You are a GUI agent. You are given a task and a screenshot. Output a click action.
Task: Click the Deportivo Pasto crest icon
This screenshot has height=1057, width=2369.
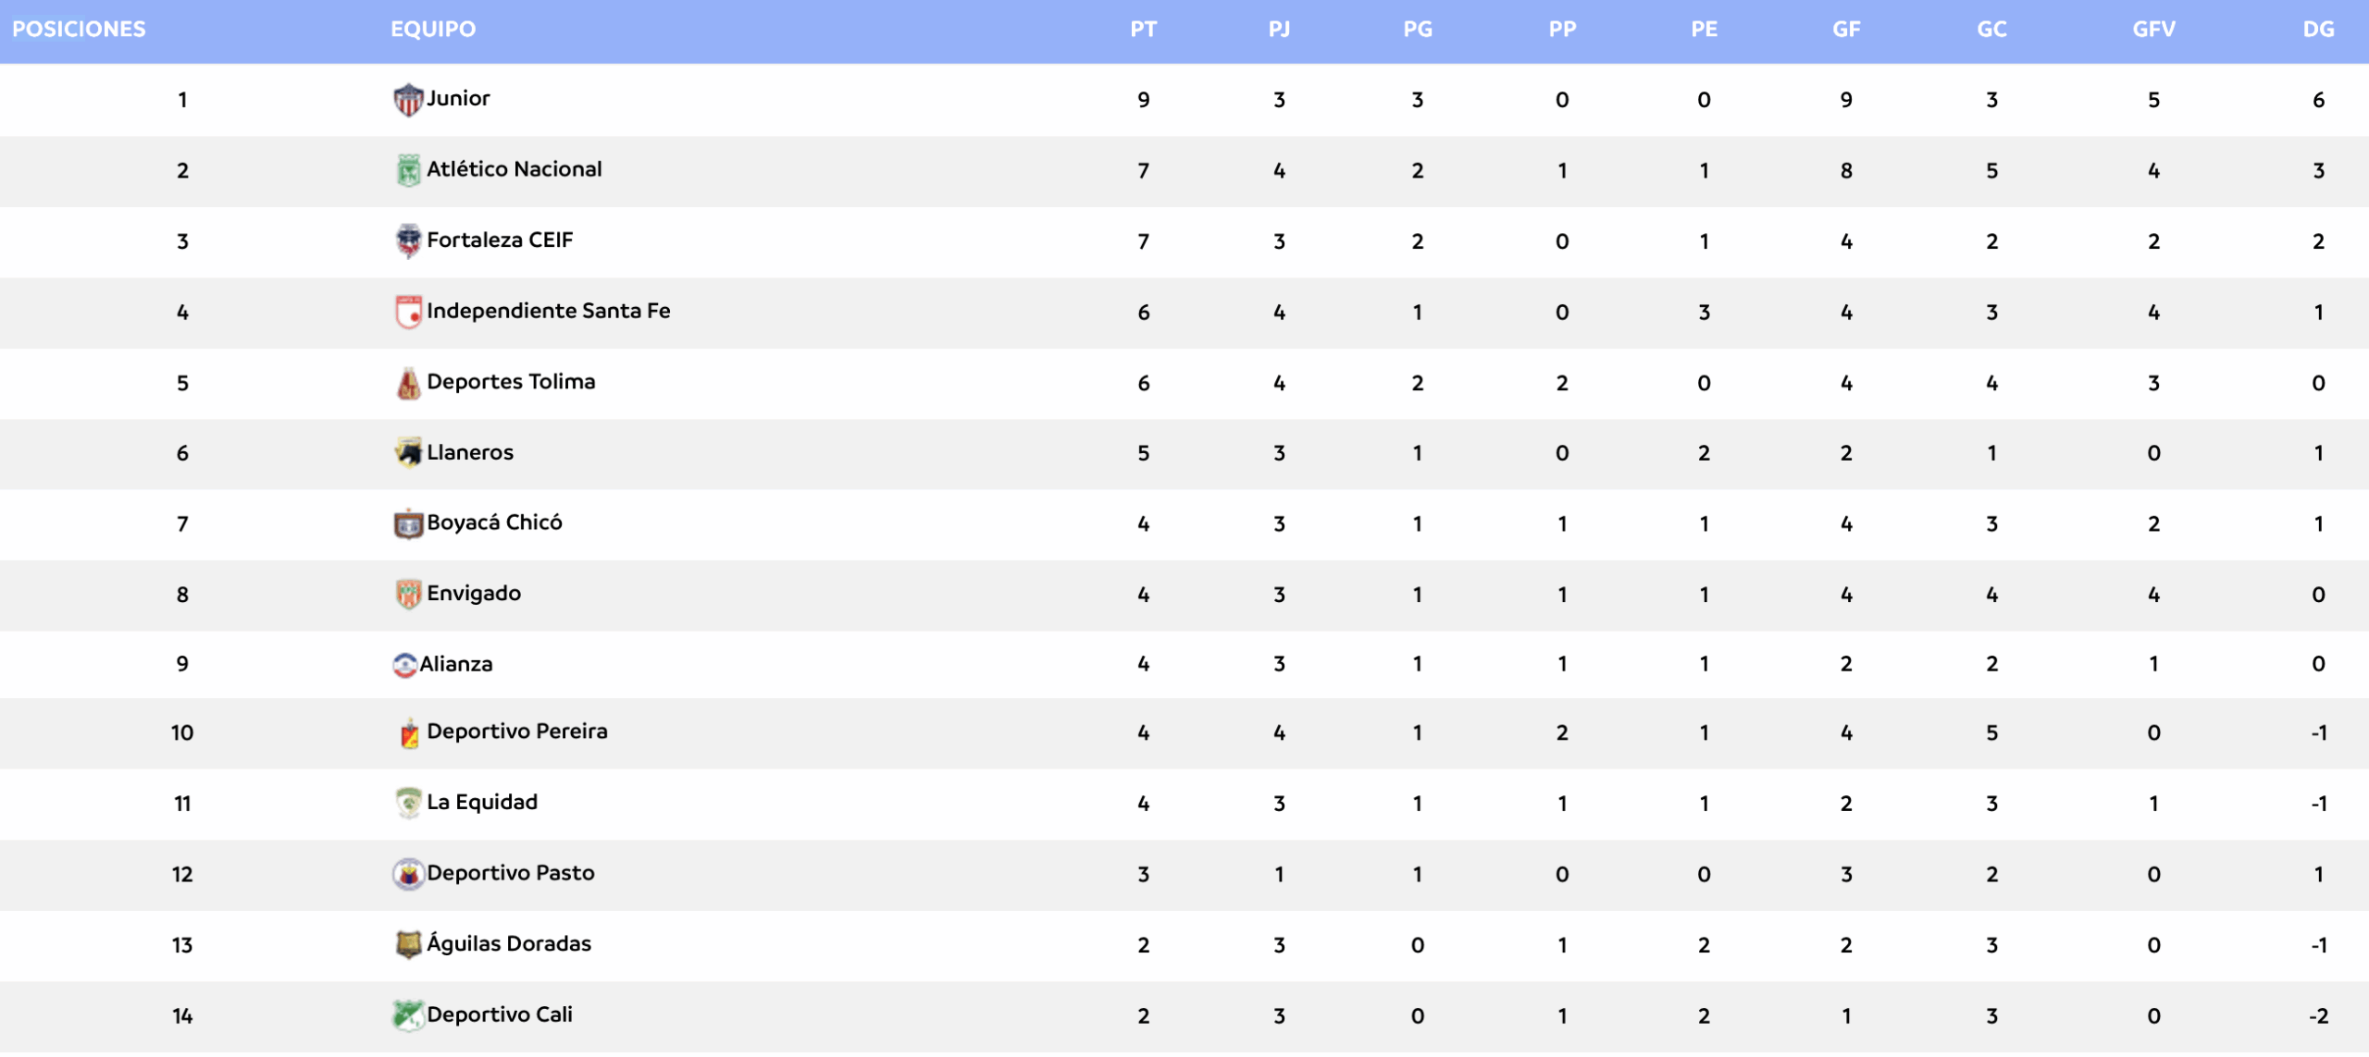tap(407, 874)
